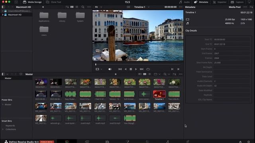Open the Timeline 1 viewer dropdown
Screen dimensions: 255x143
[142, 7]
